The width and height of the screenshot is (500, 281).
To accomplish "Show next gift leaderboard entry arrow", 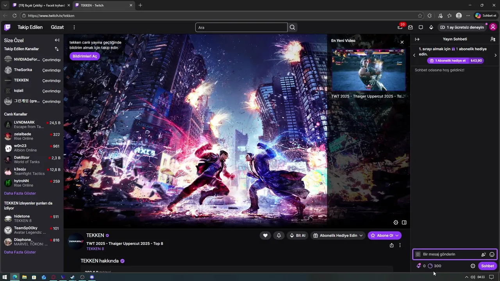I will (496, 55).
